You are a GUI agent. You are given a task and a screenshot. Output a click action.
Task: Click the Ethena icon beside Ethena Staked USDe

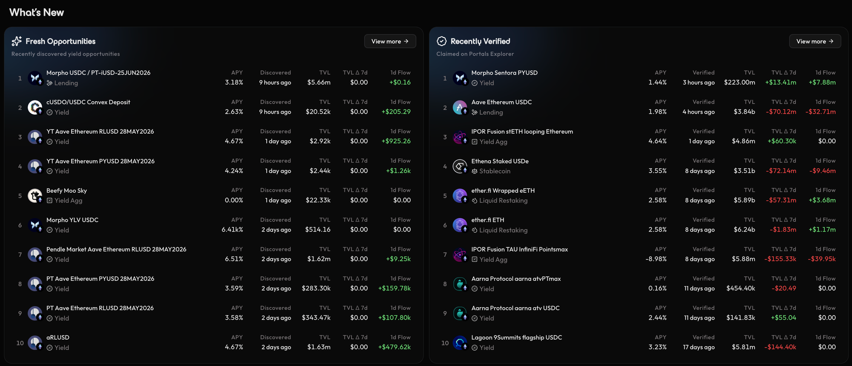tap(460, 166)
